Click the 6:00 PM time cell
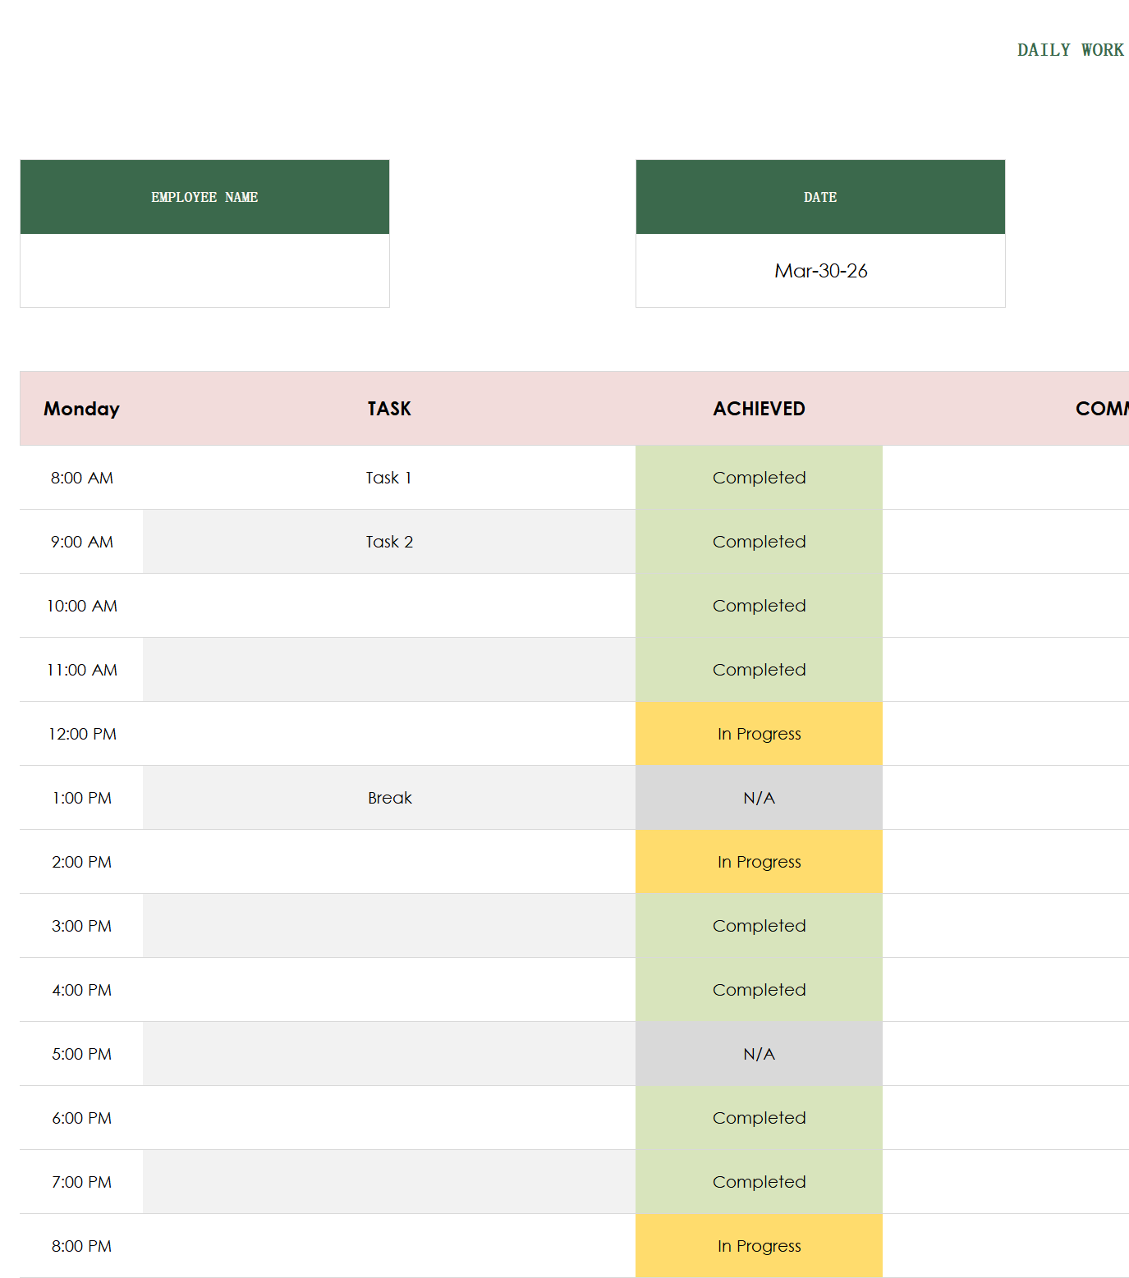Image resolution: width=1129 pixels, height=1278 pixels. click(81, 1118)
